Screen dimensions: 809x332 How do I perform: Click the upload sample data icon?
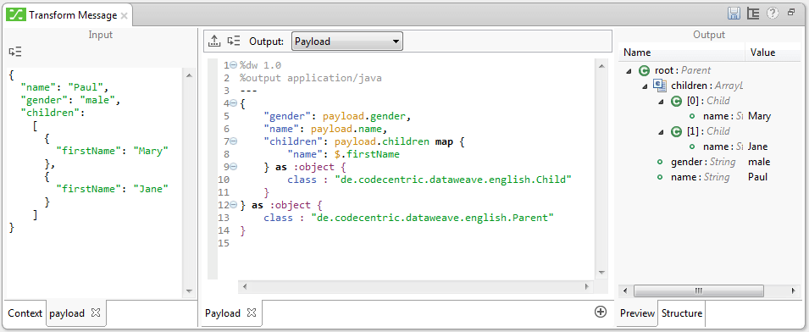[213, 41]
